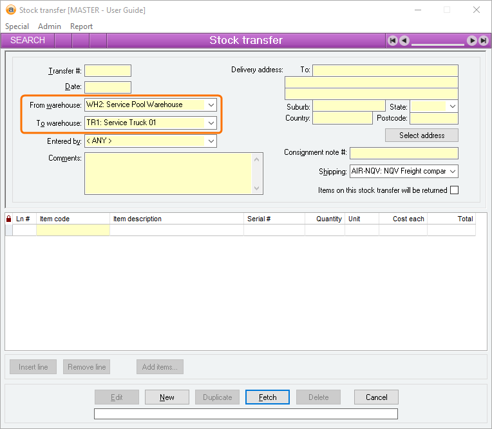Viewport: 492px width, 429px height.
Task: Expand the To warehouse dropdown
Action: pyautogui.click(x=211, y=123)
